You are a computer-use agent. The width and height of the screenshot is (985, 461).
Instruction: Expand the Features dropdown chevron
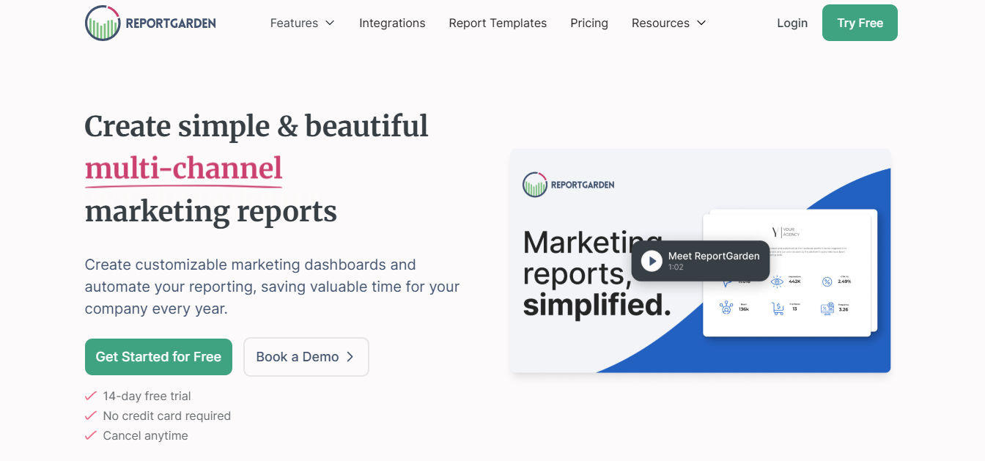tap(330, 23)
